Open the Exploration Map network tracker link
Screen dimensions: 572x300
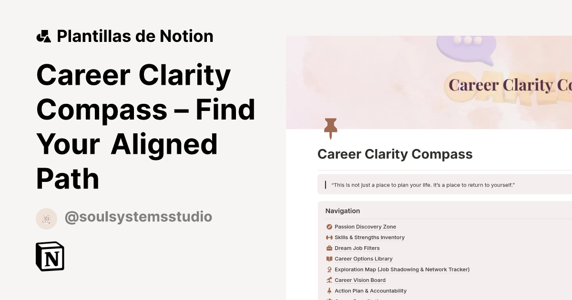click(x=402, y=270)
